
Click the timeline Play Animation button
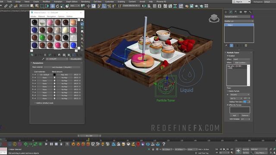[x=224, y=149]
